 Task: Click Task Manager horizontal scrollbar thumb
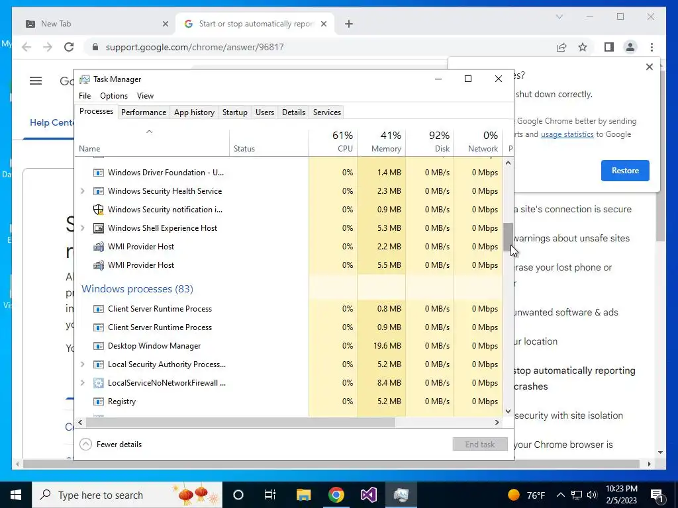[x=240, y=423]
